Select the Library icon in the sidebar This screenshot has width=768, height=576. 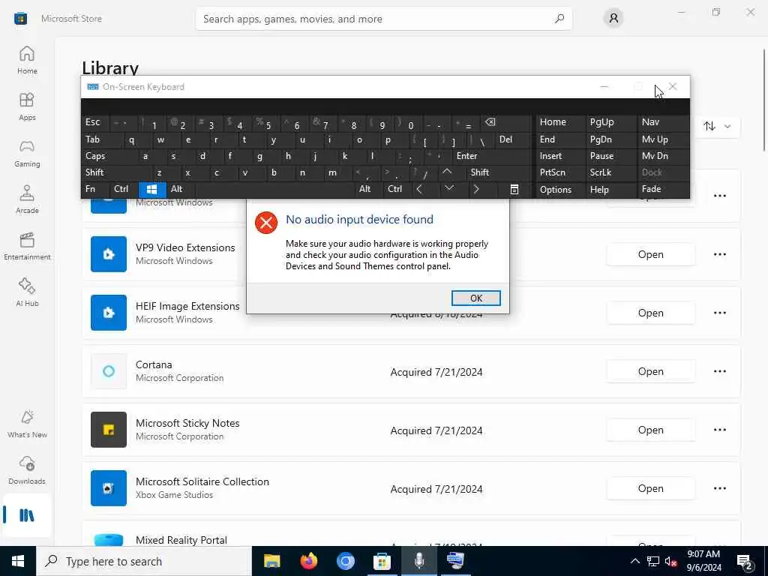pyautogui.click(x=27, y=515)
